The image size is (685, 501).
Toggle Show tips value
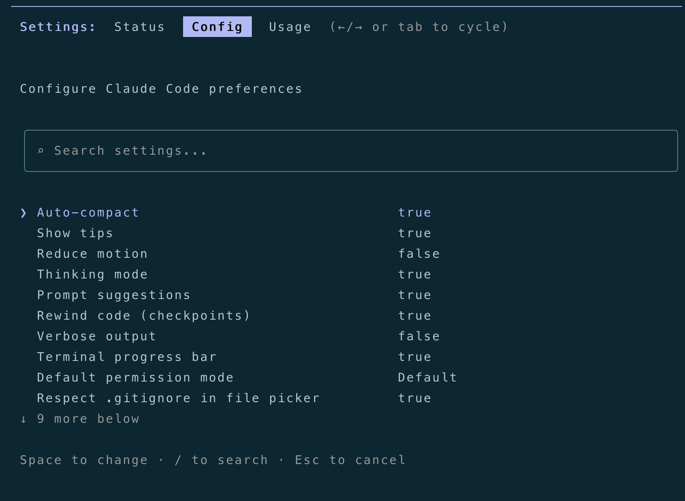coord(414,233)
